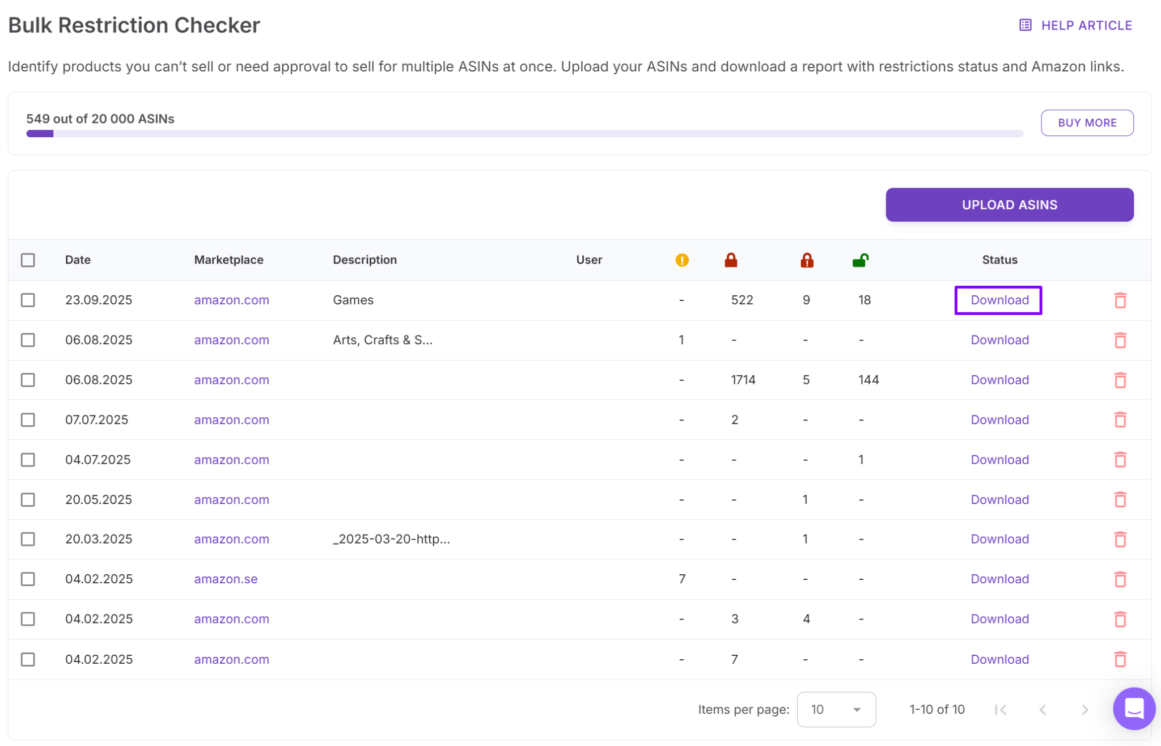Click the Arts, Crafts description cell
The image size is (1161, 746).
coord(383,340)
